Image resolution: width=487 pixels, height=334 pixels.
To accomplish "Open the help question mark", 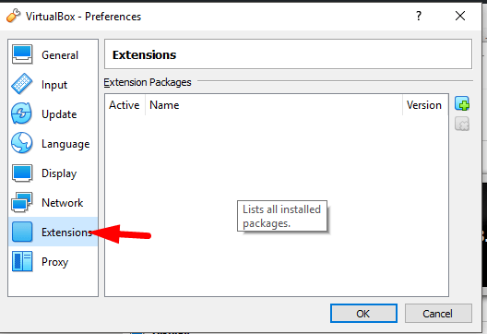I will point(419,16).
